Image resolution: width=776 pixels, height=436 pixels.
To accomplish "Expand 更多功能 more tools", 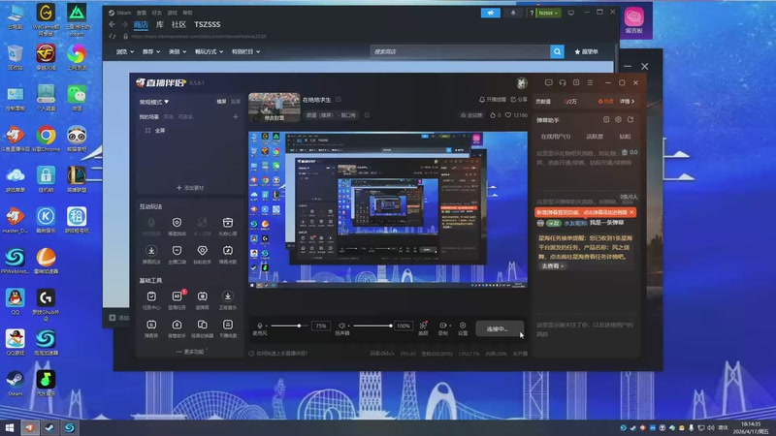I will point(191,352).
